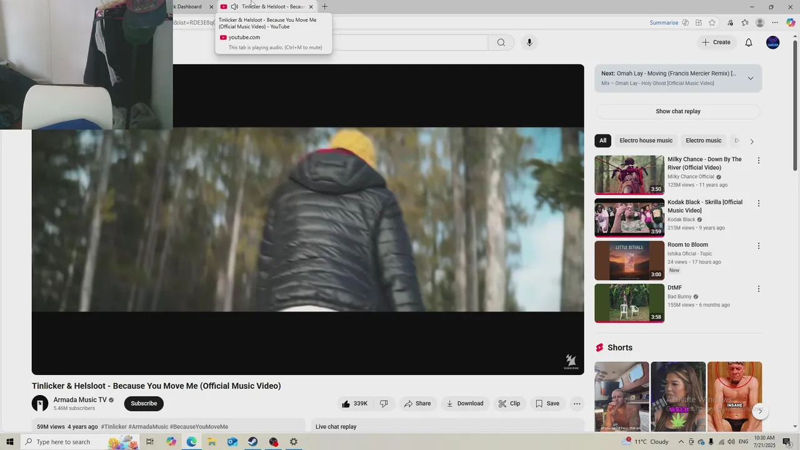Open Edge favourites list icon

(x=745, y=22)
